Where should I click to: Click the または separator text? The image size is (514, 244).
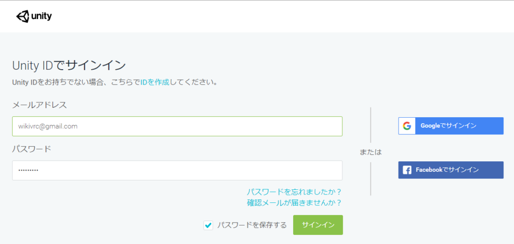(x=371, y=152)
